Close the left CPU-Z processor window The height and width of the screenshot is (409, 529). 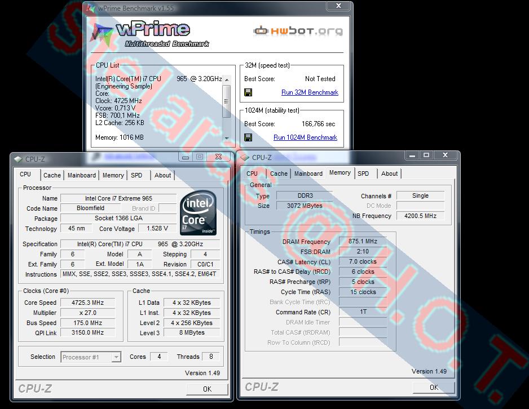pyautogui.click(x=219, y=157)
